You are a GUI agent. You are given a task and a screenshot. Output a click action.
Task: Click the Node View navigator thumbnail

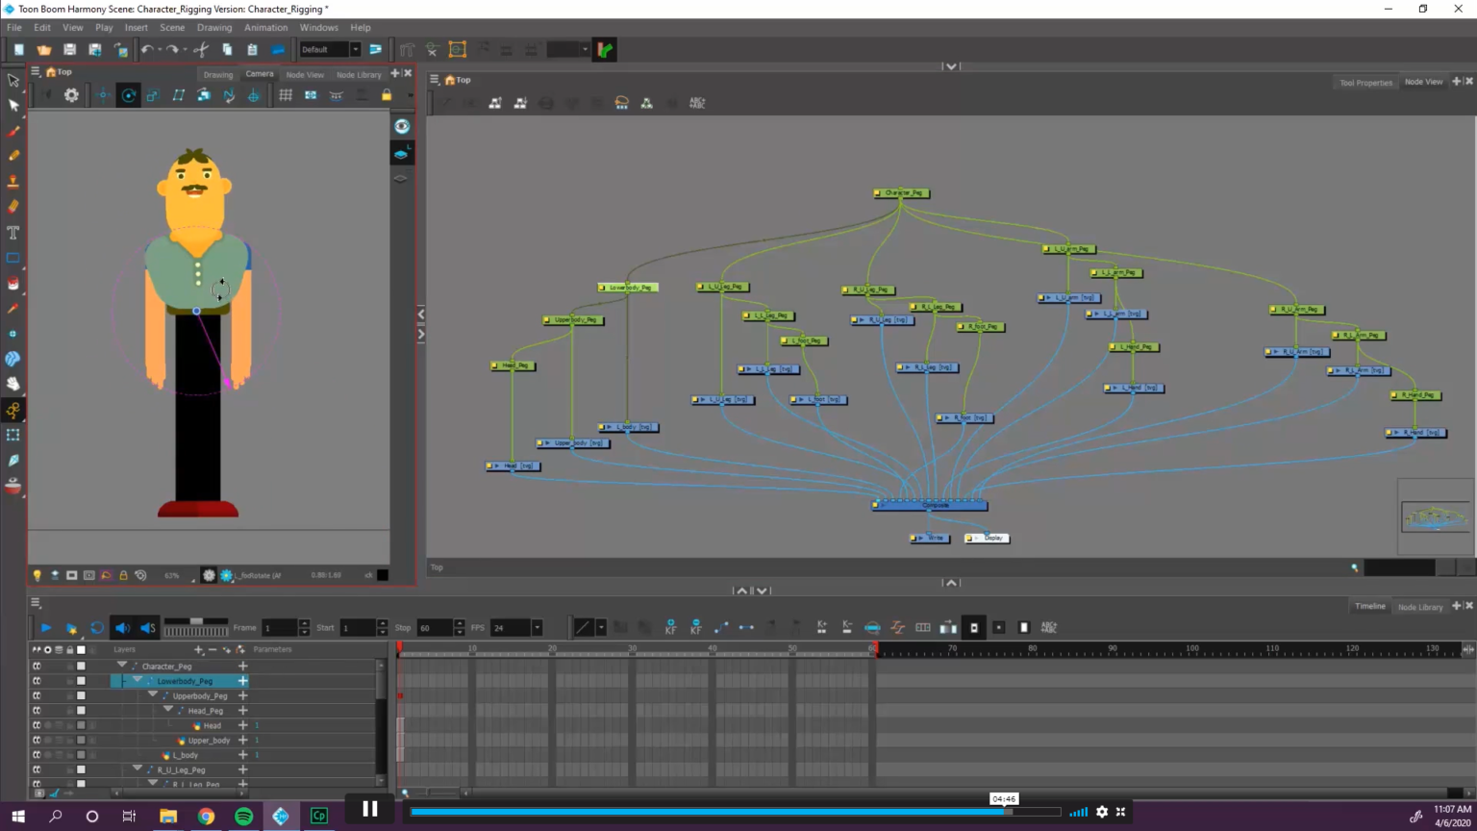[x=1435, y=517]
